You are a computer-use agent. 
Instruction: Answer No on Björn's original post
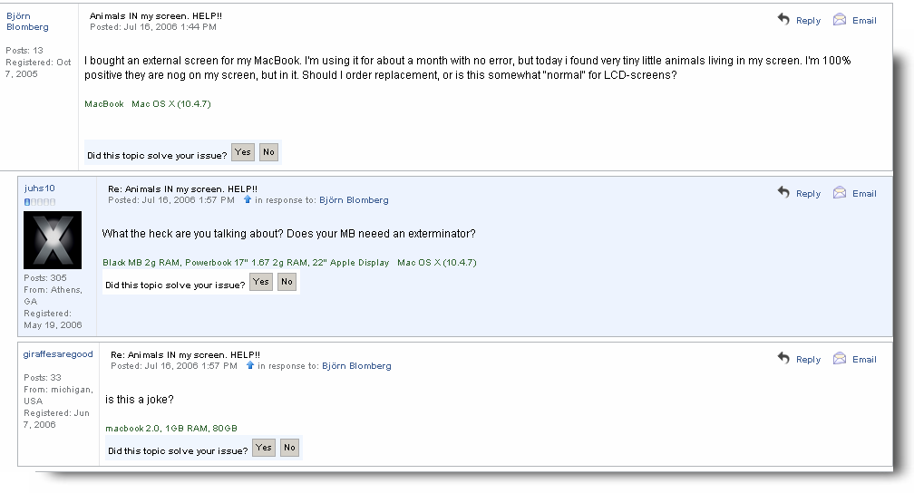[x=268, y=152]
